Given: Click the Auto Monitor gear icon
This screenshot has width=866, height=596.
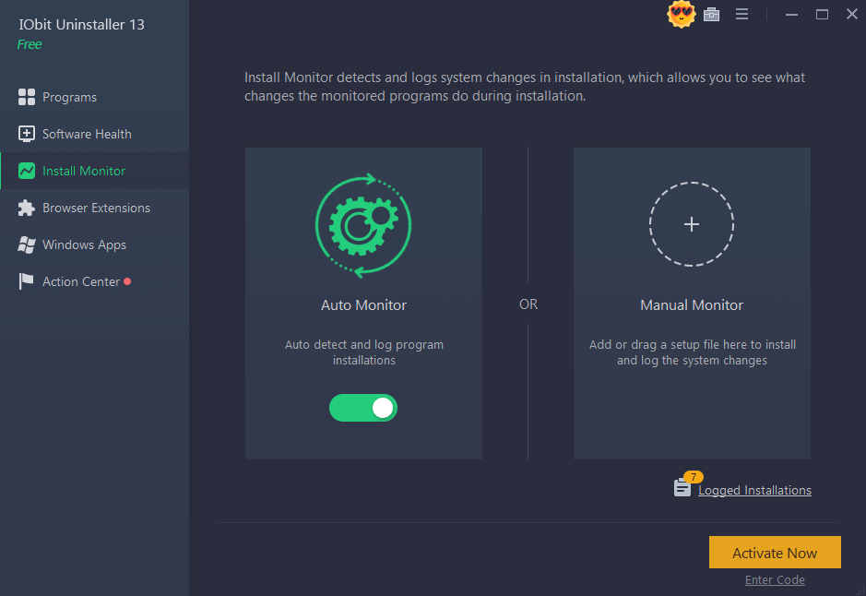Looking at the screenshot, I should tap(363, 225).
